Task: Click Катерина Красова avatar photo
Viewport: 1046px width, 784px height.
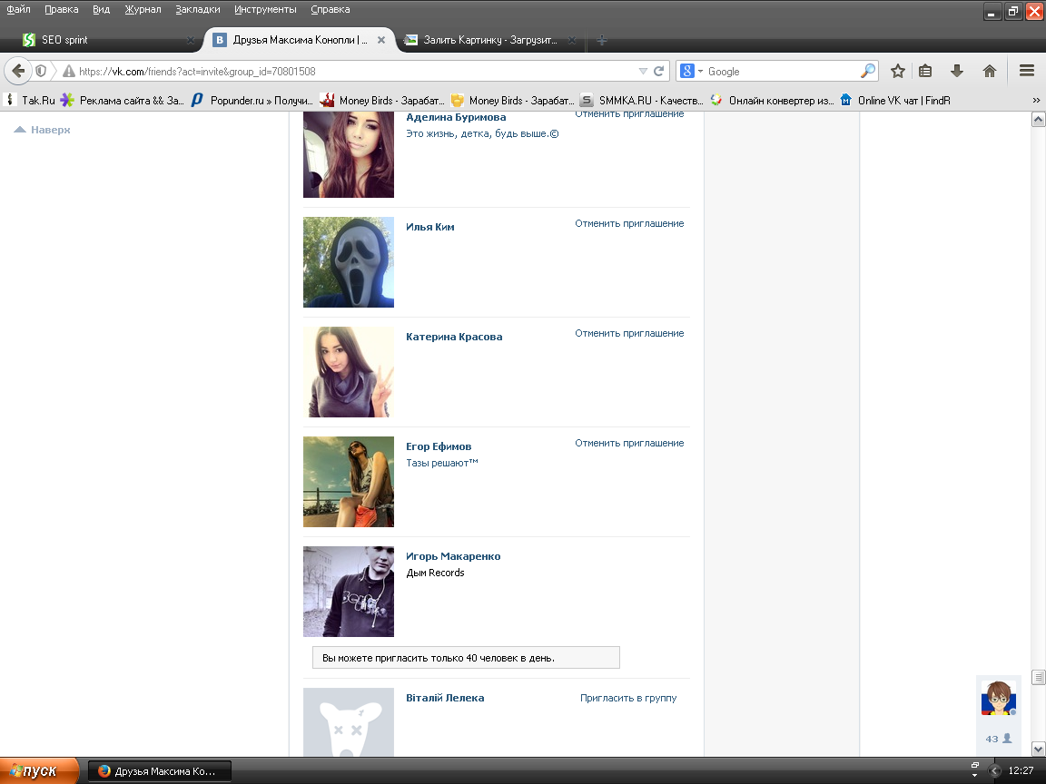Action: [349, 372]
